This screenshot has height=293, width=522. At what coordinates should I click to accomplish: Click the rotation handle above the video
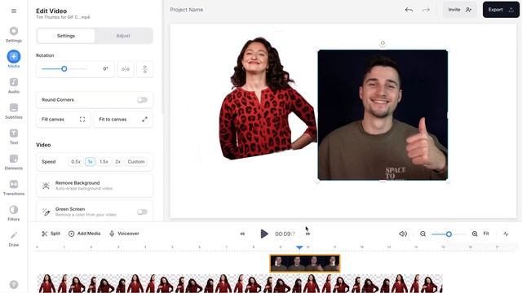[383, 43]
